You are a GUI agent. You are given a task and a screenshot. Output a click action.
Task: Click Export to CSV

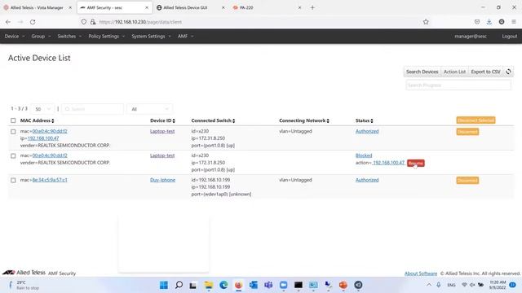(x=485, y=72)
